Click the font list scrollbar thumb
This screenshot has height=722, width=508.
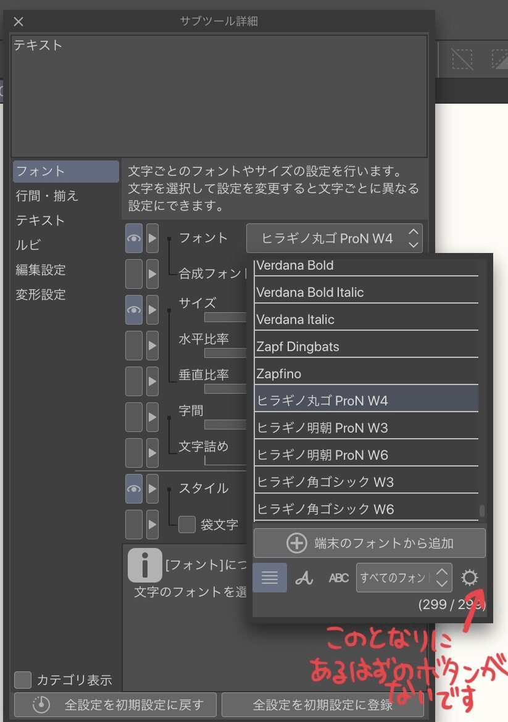coord(482,511)
